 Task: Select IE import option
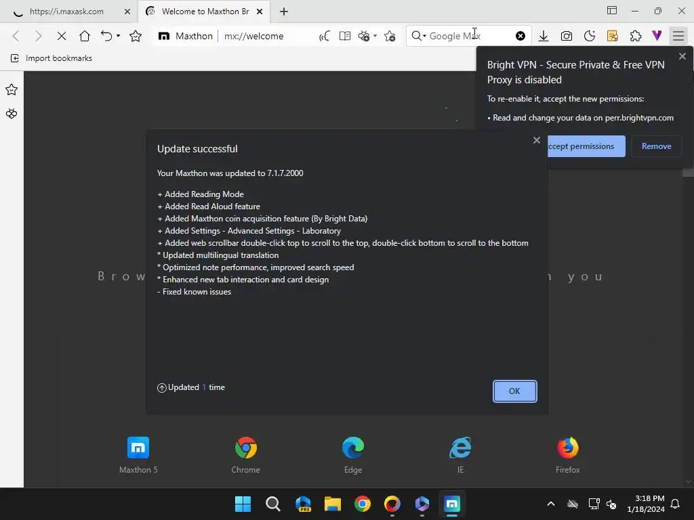460,456
